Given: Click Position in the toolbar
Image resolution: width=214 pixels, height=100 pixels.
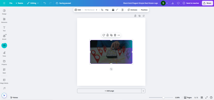Looking at the screenshot, I should (x=144, y=10).
